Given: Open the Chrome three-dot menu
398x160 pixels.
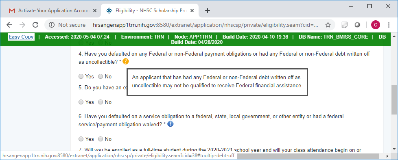Looking at the screenshot, I should [389, 25].
